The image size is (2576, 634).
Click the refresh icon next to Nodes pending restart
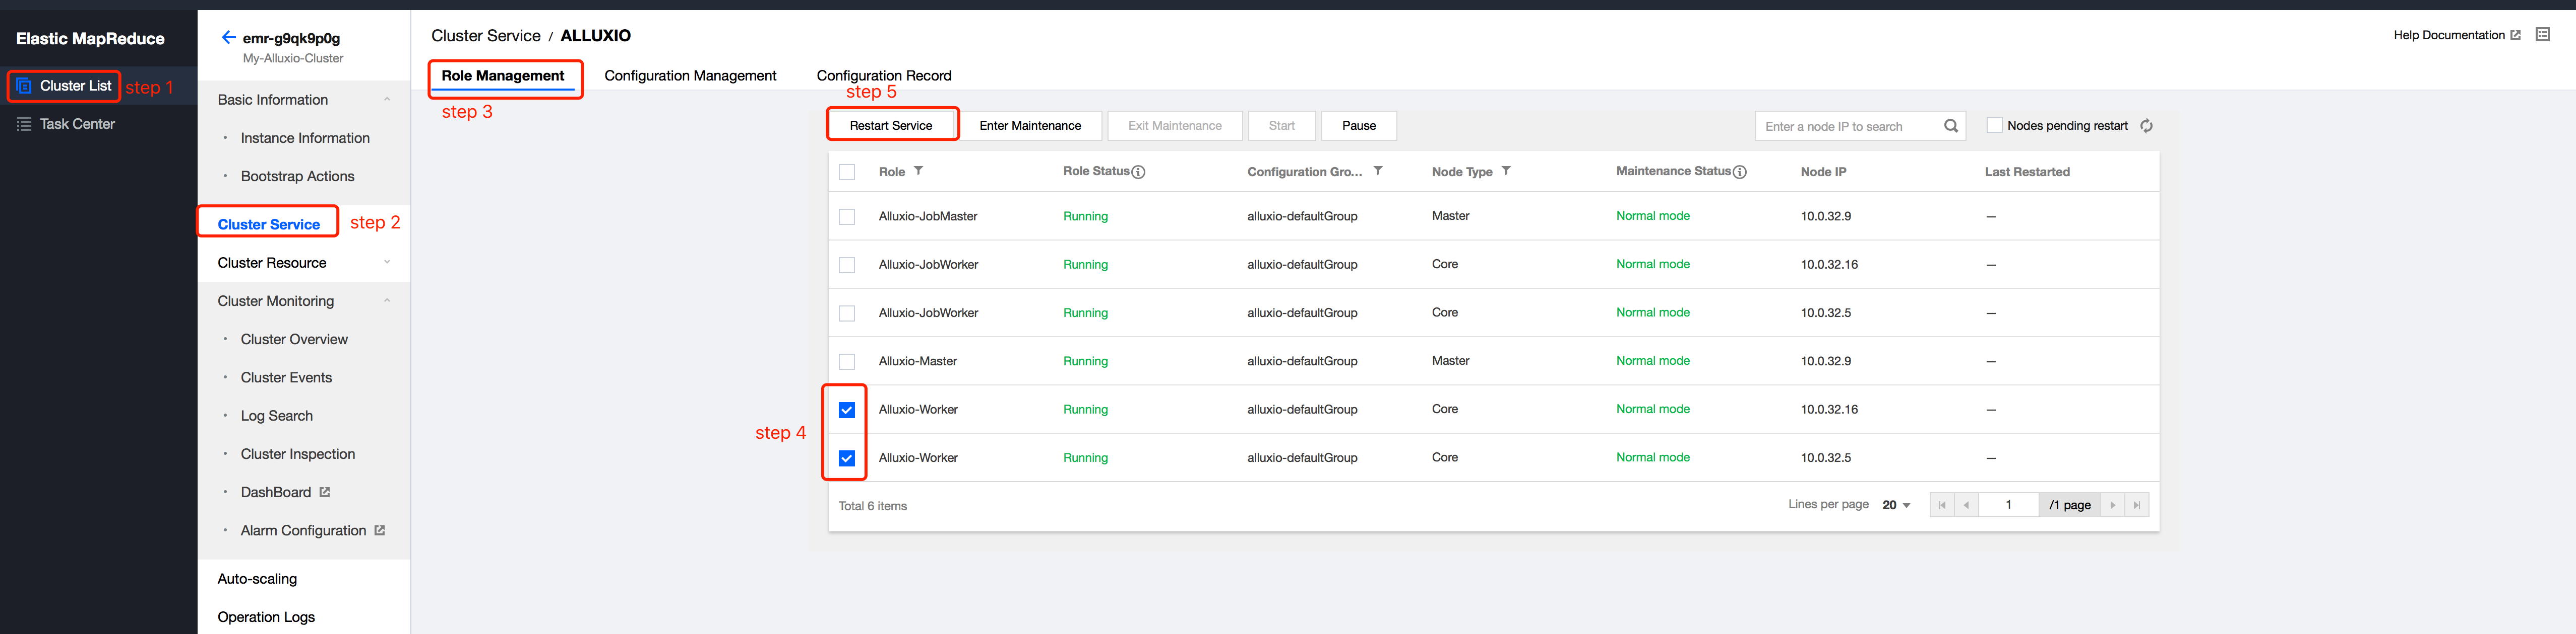[x=2146, y=126]
